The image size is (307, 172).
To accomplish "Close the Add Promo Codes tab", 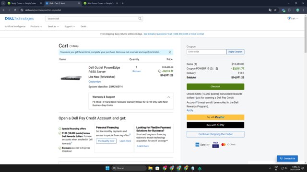I will point(117,3).
